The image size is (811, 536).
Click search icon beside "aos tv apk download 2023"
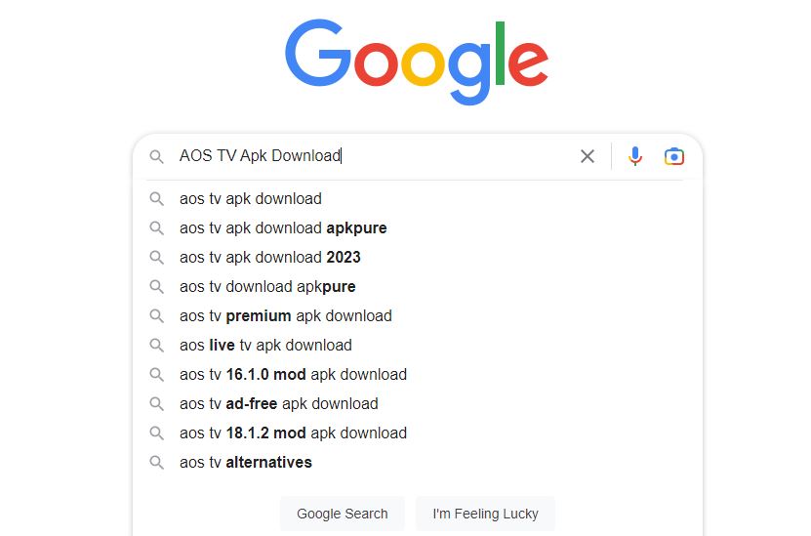tap(156, 258)
